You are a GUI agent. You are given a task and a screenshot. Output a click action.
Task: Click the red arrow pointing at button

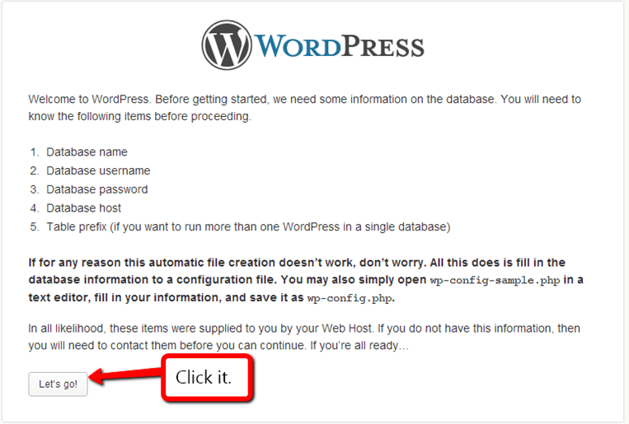(124, 375)
